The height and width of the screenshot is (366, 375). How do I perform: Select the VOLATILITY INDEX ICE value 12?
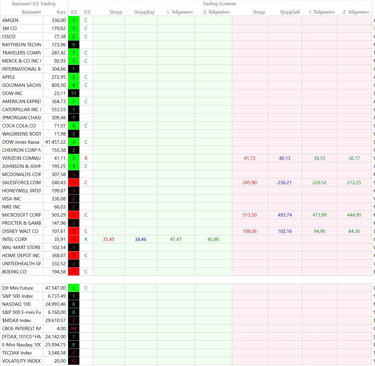click(73, 361)
